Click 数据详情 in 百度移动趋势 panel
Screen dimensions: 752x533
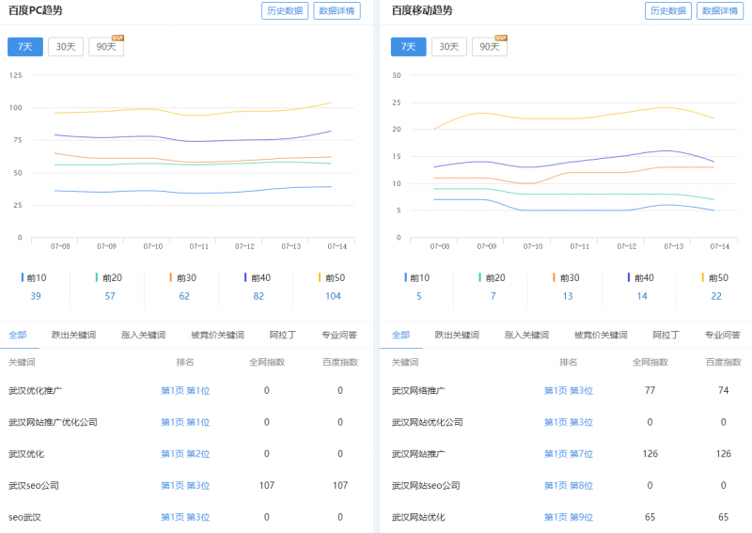point(721,11)
